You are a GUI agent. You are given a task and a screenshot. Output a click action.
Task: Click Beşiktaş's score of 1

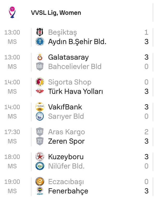[x=146, y=32]
